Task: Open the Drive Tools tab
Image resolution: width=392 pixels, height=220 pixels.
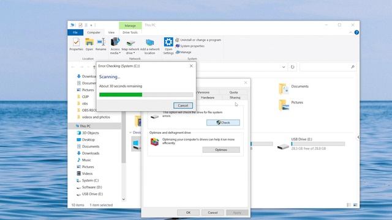Action: pyautogui.click(x=130, y=32)
